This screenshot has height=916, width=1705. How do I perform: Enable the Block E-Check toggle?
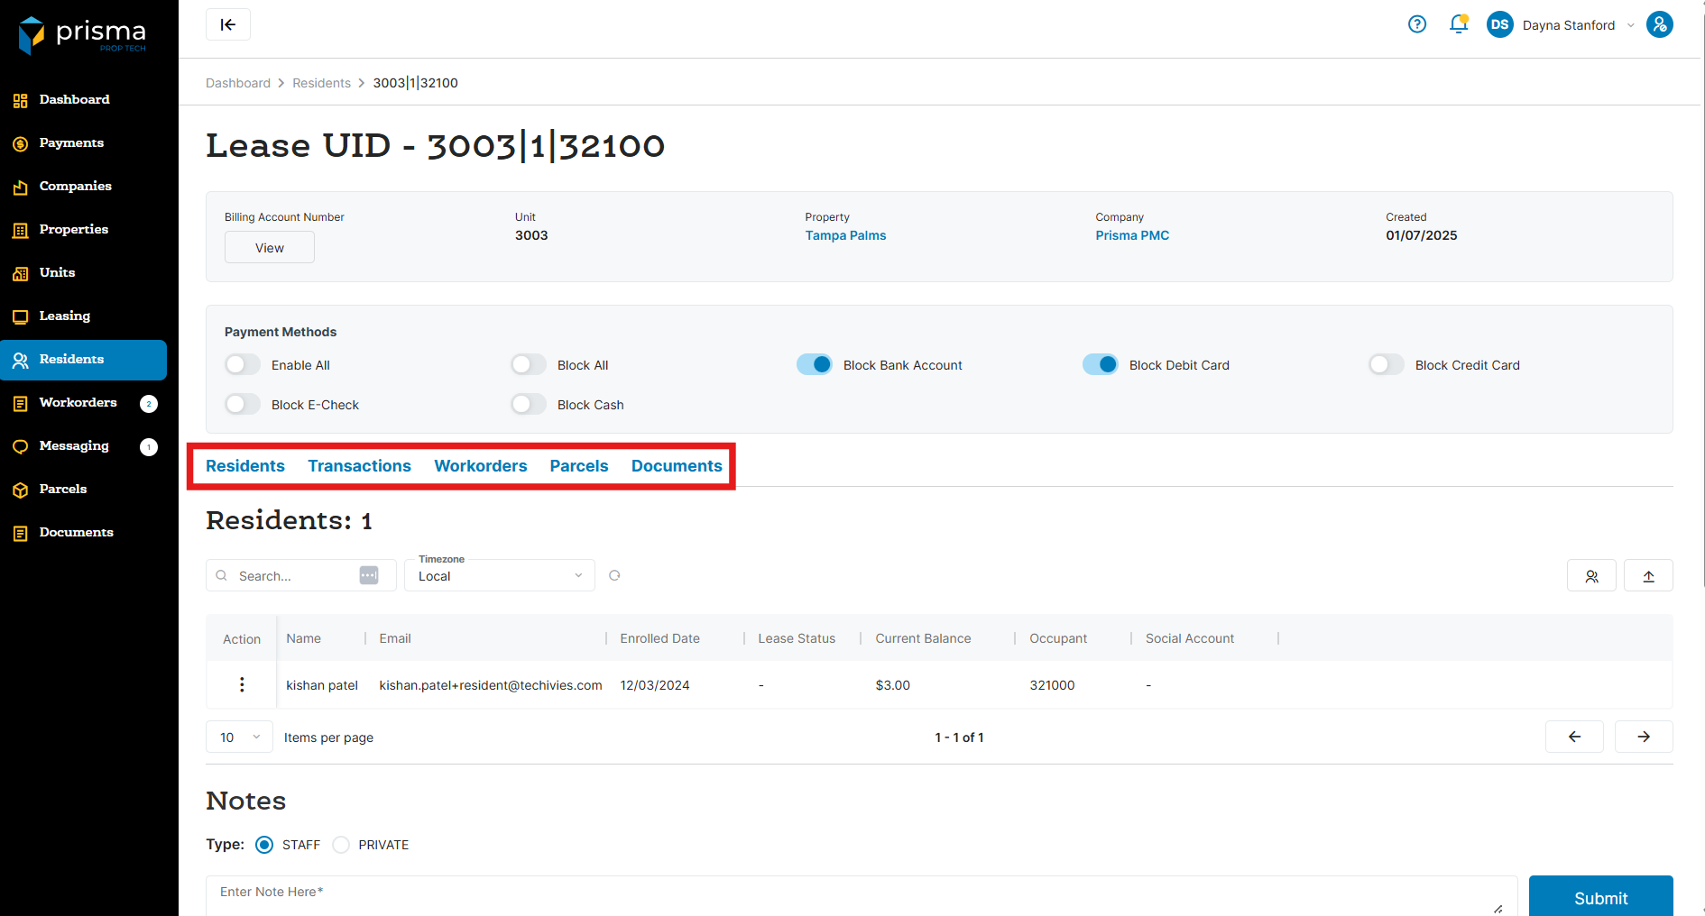pos(243,404)
